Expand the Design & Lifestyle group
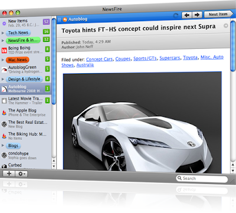 coord(3,79)
